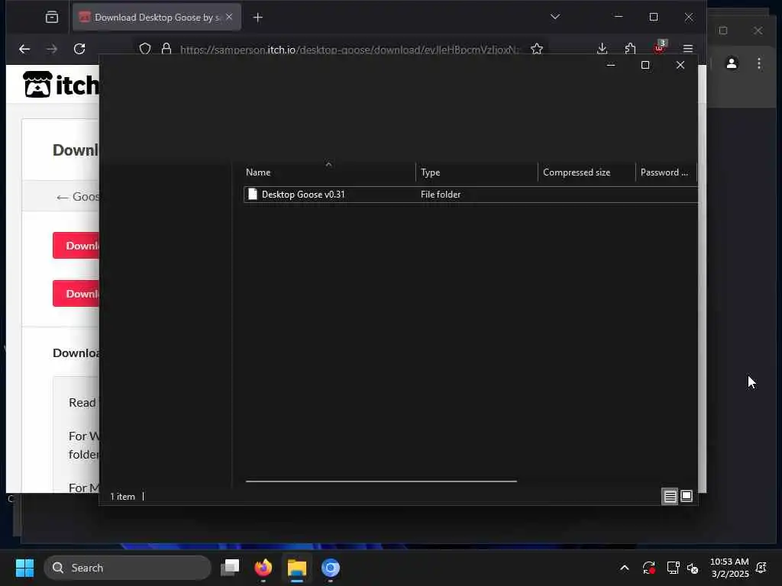Click the network tray icon
782x586 pixels.
pos(673,568)
